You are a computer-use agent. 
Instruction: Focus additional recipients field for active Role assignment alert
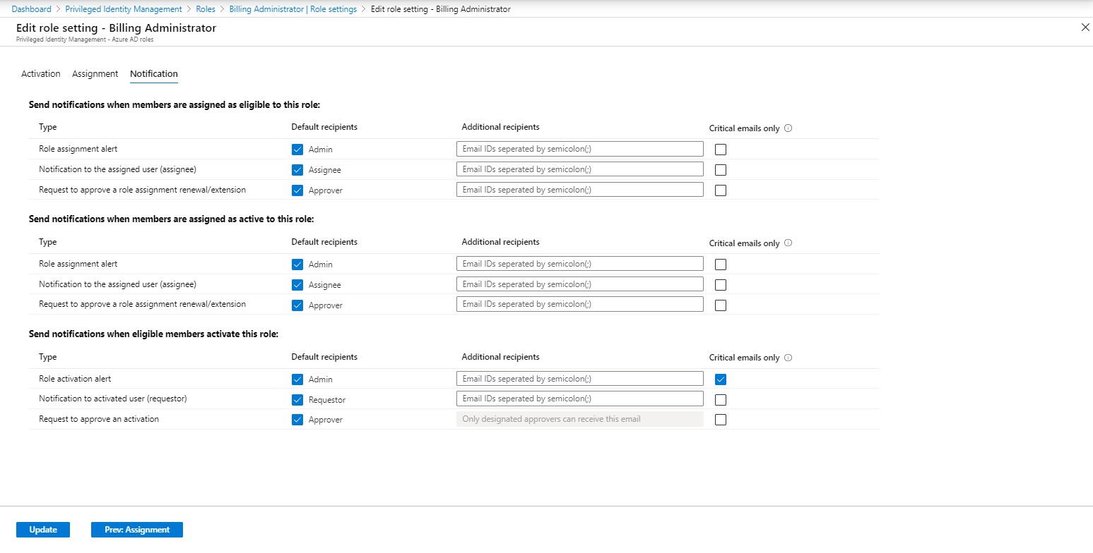(579, 264)
